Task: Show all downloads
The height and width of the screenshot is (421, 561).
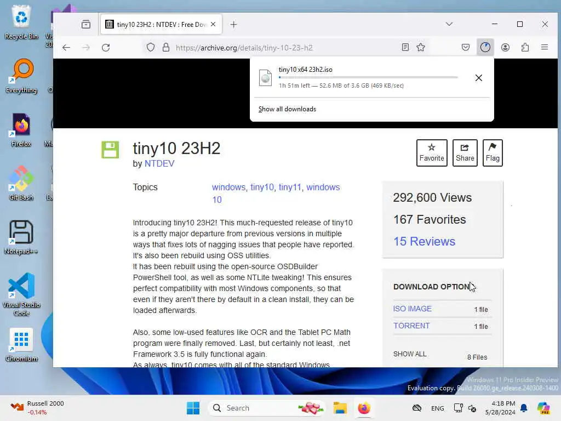Action: [x=287, y=109]
